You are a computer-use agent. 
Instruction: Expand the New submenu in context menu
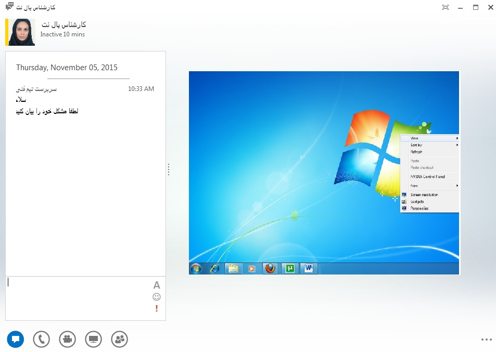point(429,186)
